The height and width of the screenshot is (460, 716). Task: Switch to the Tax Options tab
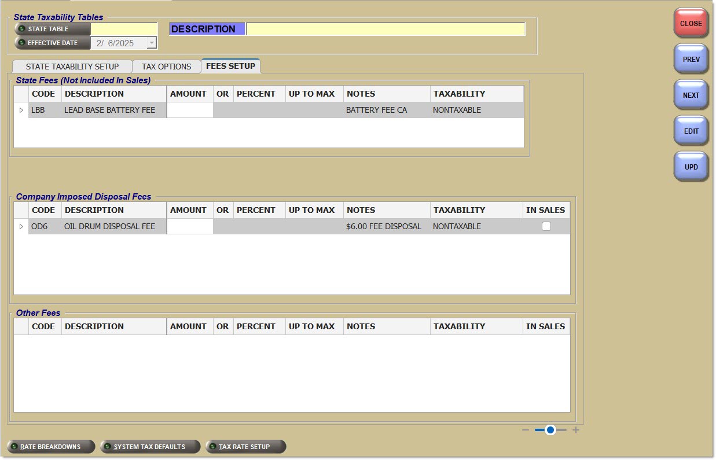(166, 67)
